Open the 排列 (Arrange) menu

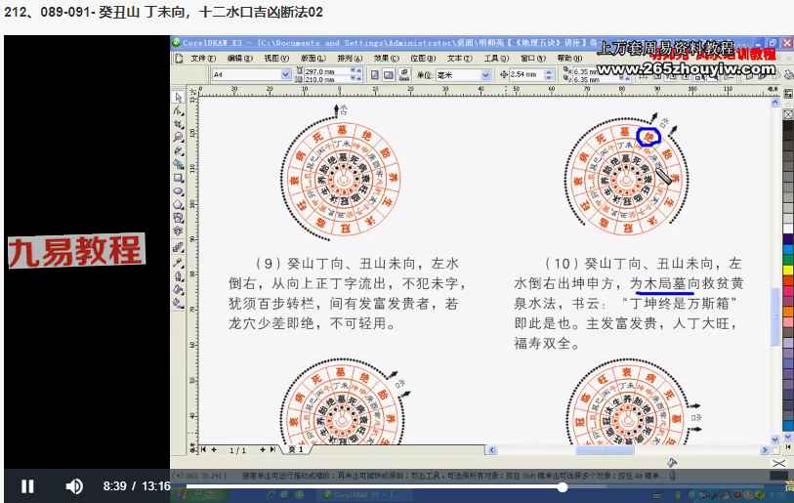350,59
